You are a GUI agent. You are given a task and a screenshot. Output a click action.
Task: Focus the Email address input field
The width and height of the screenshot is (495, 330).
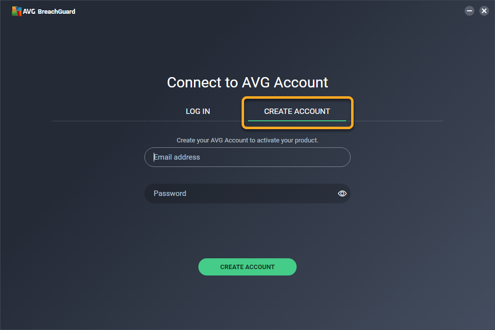pos(247,157)
